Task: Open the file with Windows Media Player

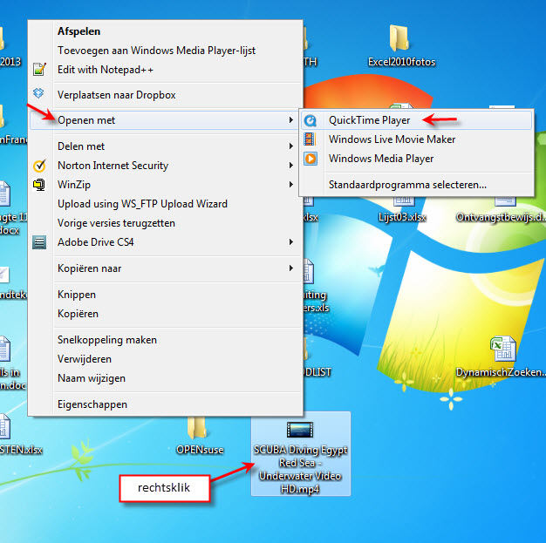Action: (417, 159)
